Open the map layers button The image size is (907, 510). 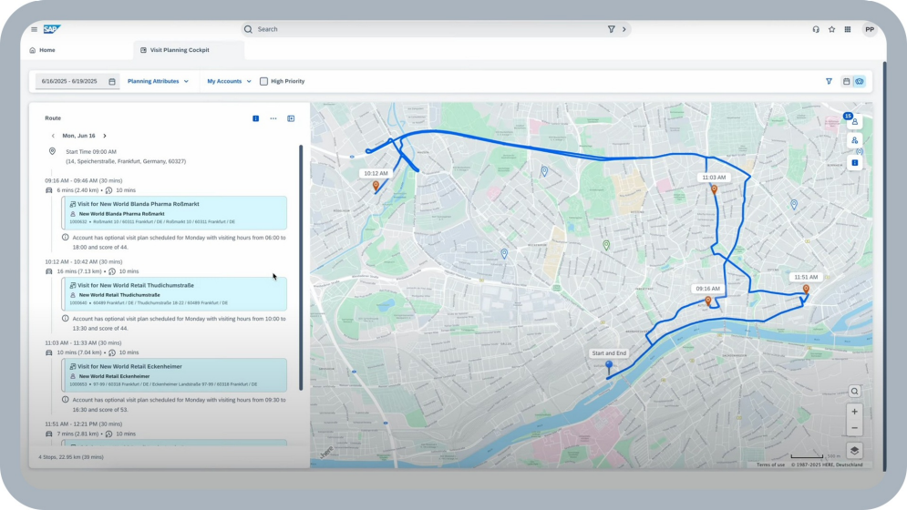coord(854,451)
